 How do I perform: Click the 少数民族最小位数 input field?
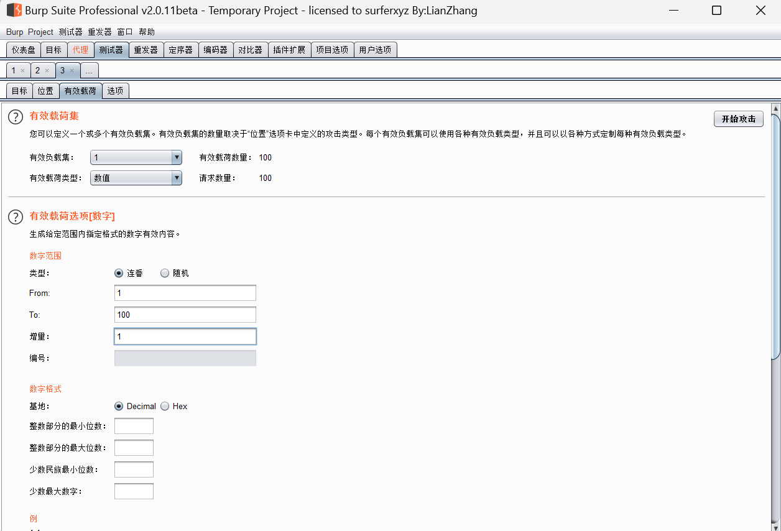coord(134,469)
